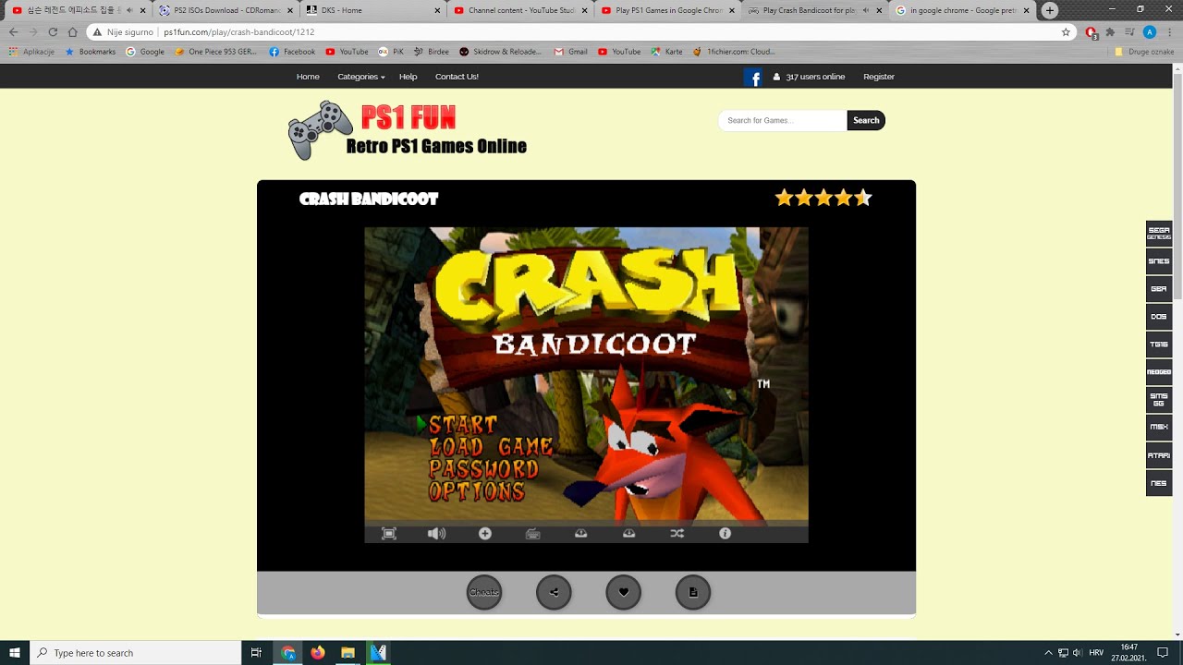Switch to the Channel content YouTube Studio tab
The height and width of the screenshot is (665, 1183).
tap(518, 10)
